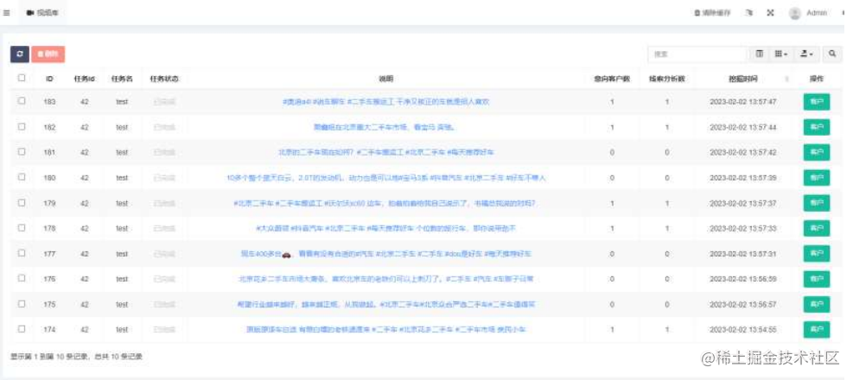
Task: Click the green 客户 button in row 179
Action: click(817, 203)
